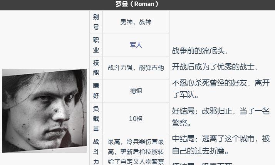275x165 pixels.
Task: Select the 开战后成为了优秀的战士 sentence
Action: pyautogui.click(x=215, y=67)
